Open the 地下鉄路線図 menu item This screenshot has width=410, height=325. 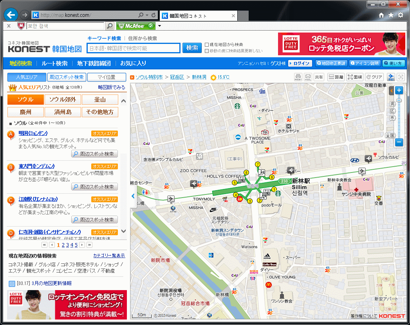coord(94,64)
